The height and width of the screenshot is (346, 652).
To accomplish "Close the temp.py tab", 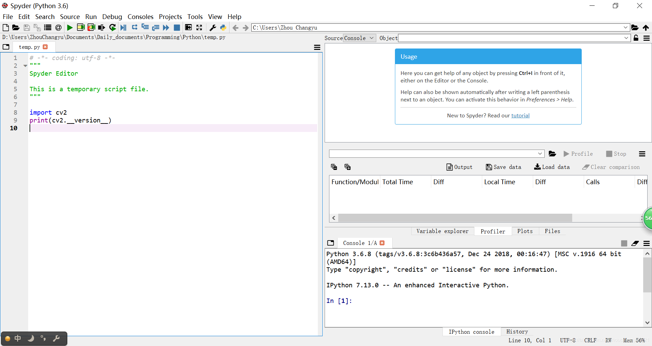I will click(x=45, y=47).
